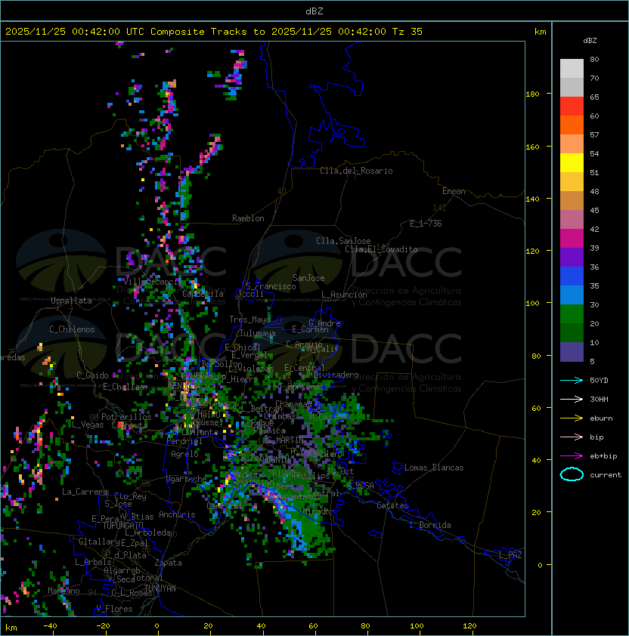Image resolution: width=629 pixels, height=636 pixels.
Task: Click the C_Chilenos place label
Action: 72,329
